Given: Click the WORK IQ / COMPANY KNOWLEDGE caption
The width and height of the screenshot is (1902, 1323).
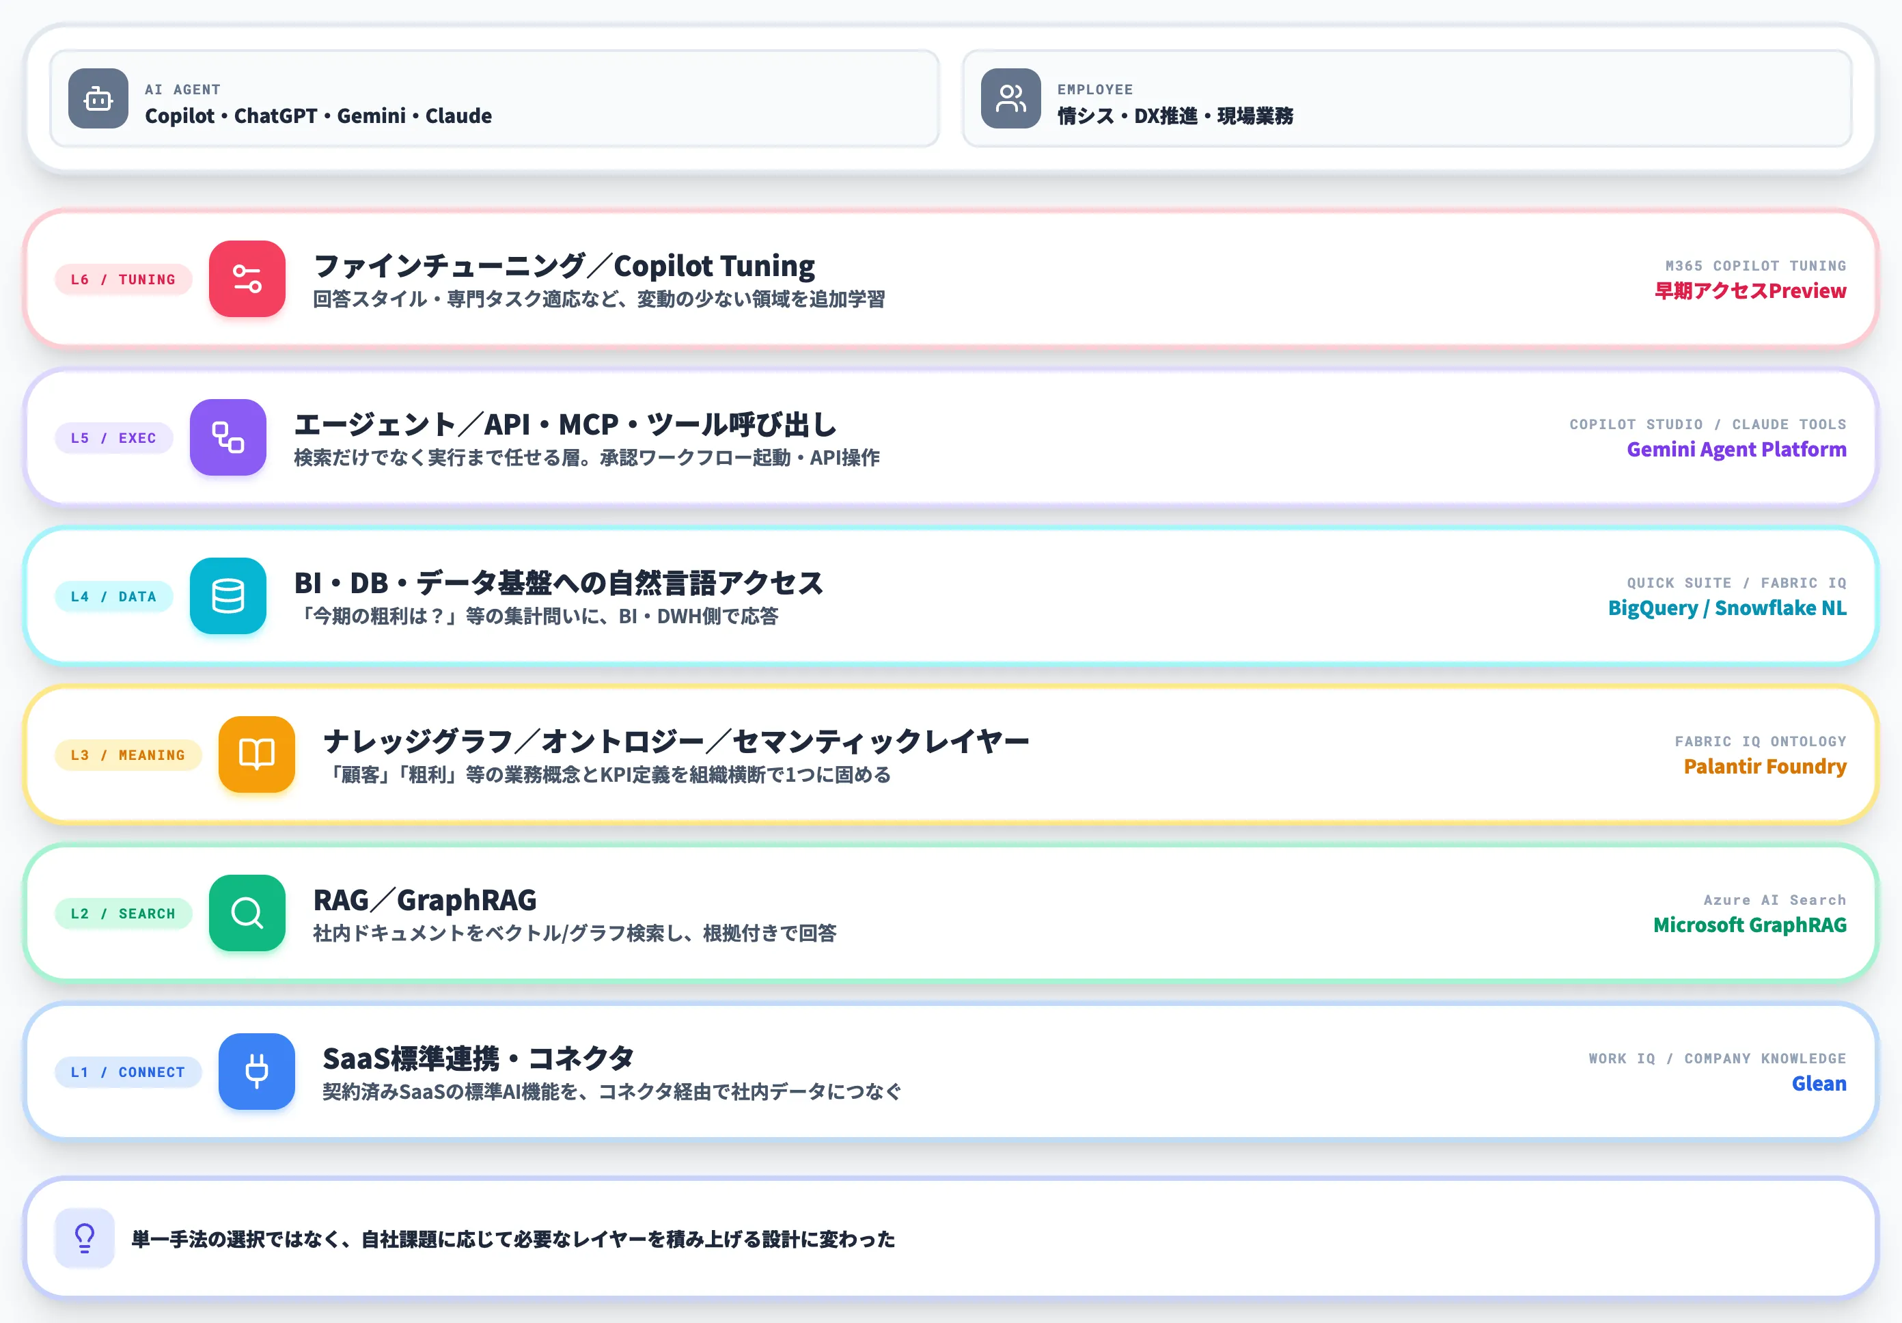Looking at the screenshot, I should click(1718, 1059).
